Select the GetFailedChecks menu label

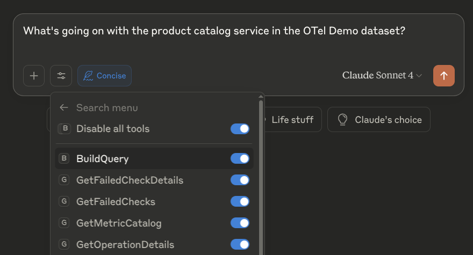(x=116, y=202)
